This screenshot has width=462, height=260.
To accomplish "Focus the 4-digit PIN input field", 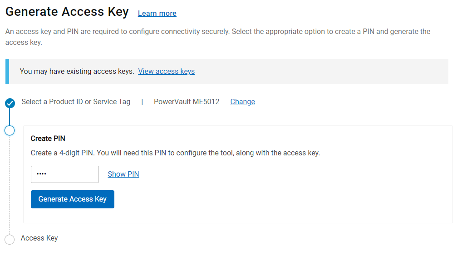I will pos(64,174).
